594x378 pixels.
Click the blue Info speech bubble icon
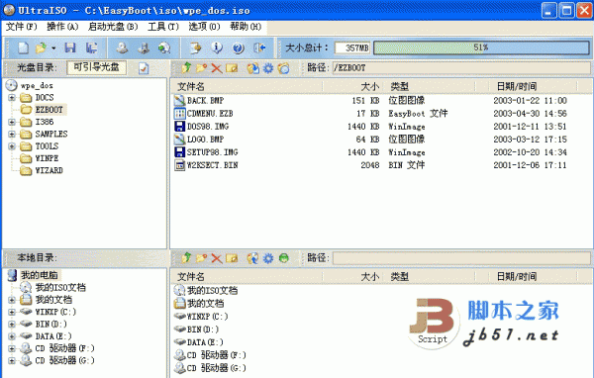217,47
